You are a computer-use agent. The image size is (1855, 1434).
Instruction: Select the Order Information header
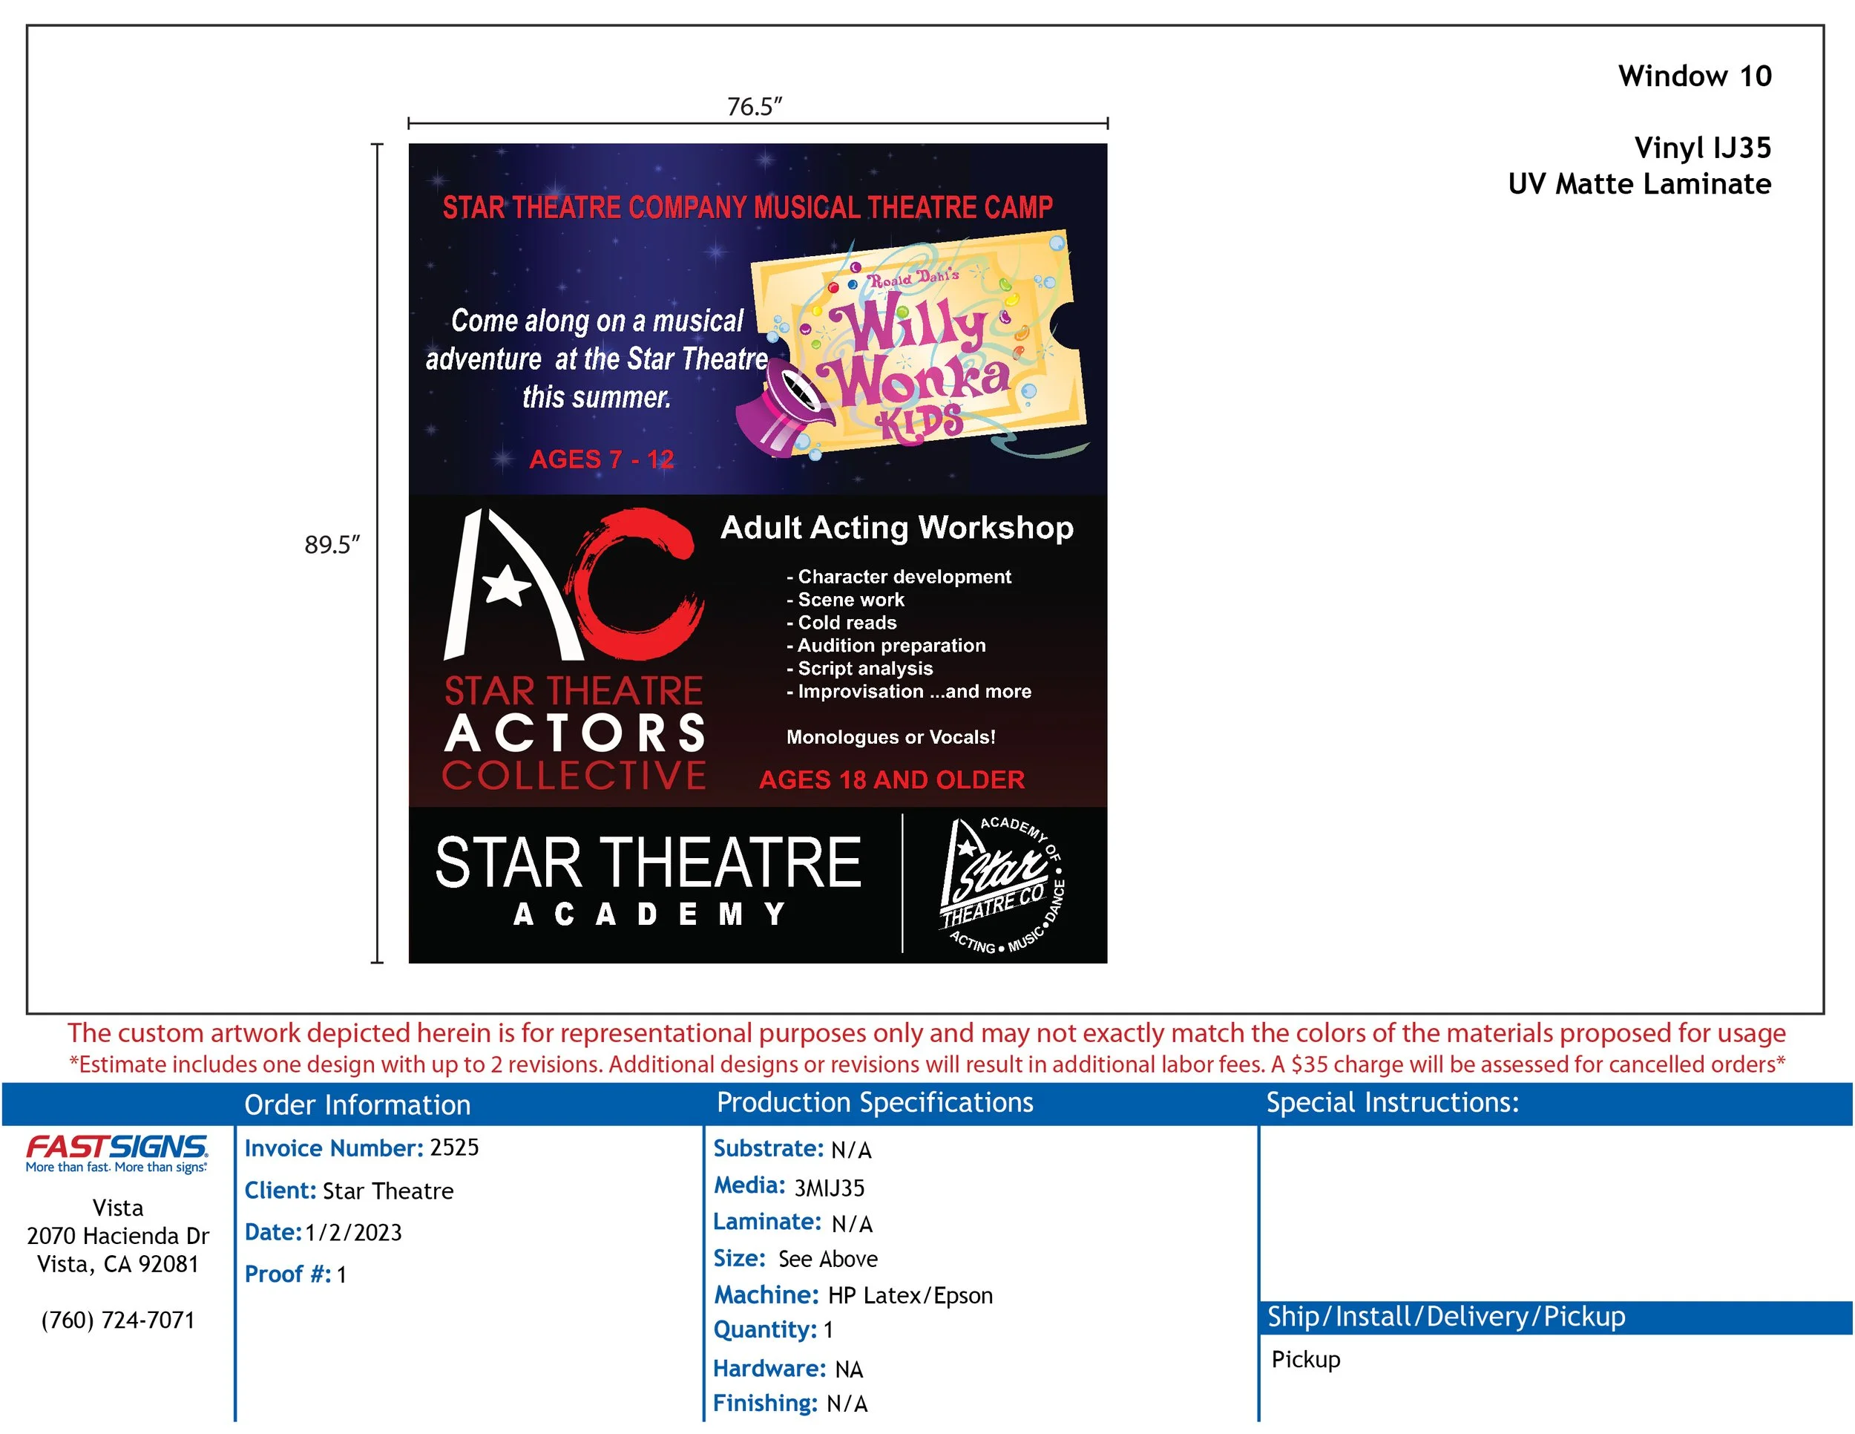click(x=358, y=1104)
